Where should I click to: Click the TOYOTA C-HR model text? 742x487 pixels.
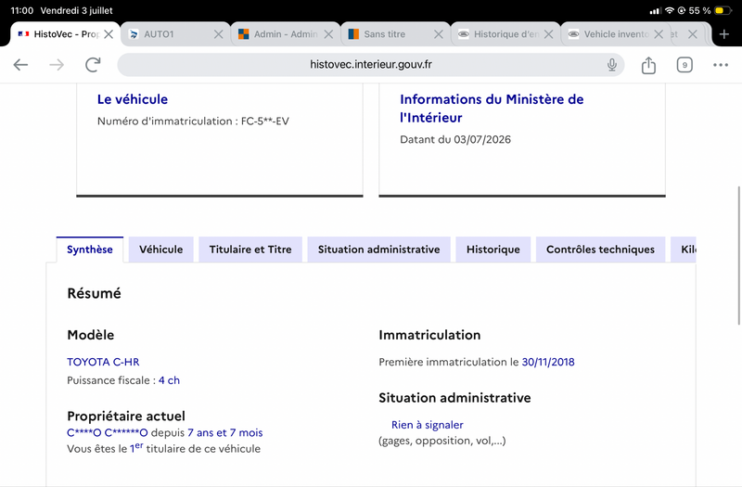(x=103, y=362)
